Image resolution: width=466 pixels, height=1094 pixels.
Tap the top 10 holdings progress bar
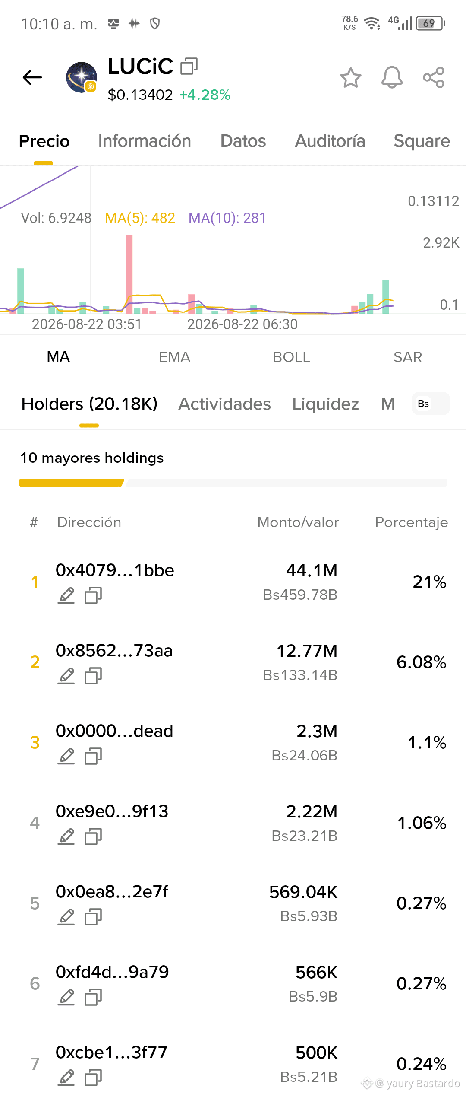(x=233, y=483)
